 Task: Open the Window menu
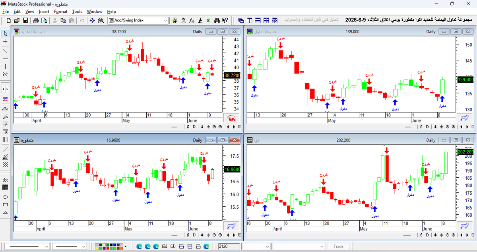pos(95,12)
